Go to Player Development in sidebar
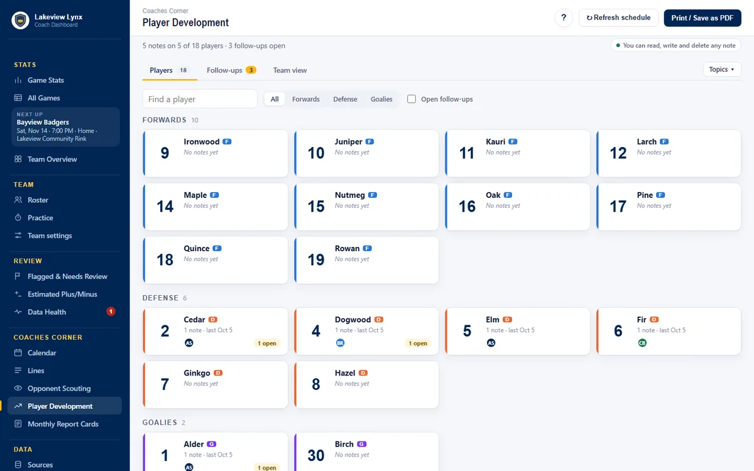 [65, 406]
